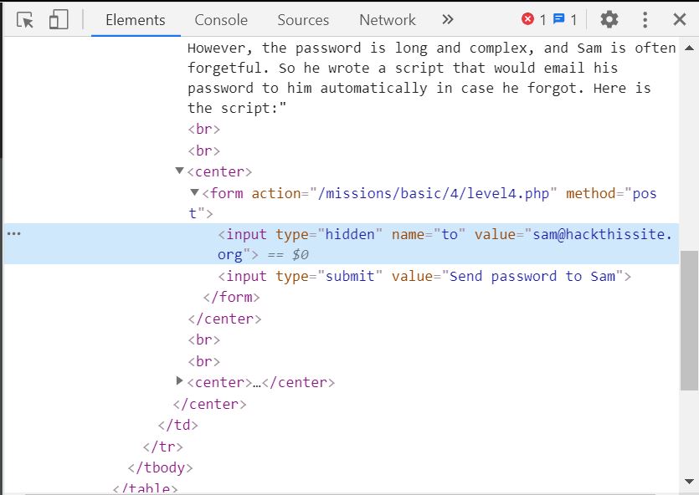
Task: Activate the inspect element picker icon
Action: [24, 20]
